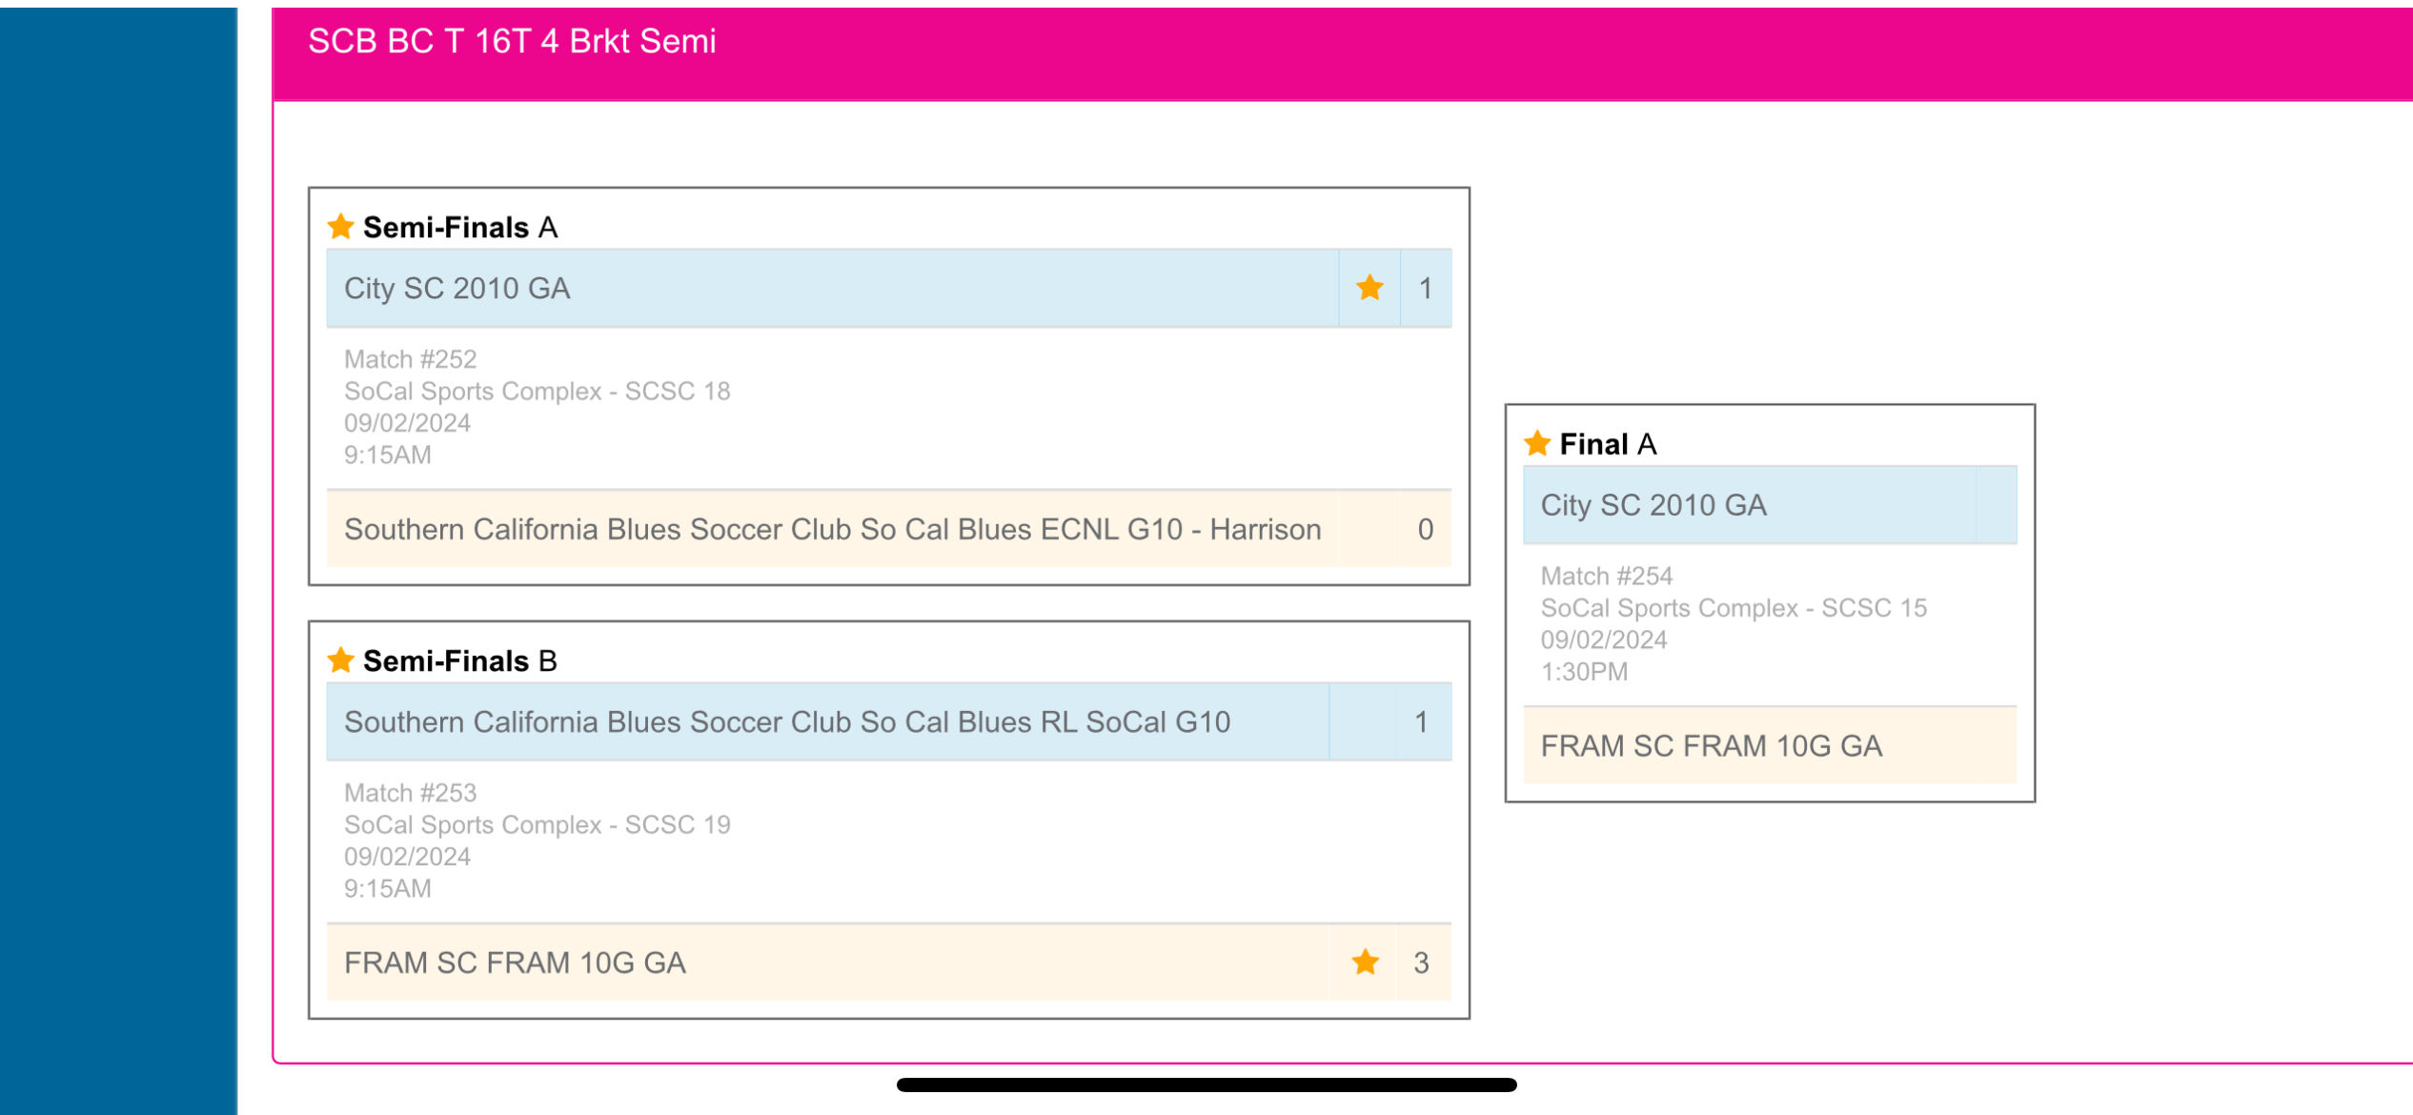
Task: Click the Semi-Finals B heading text
Action: pos(459,660)
